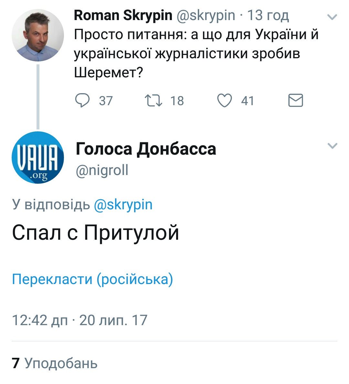Click @skrypin handle beside Roman Skrypin's name

click(206, 15)
